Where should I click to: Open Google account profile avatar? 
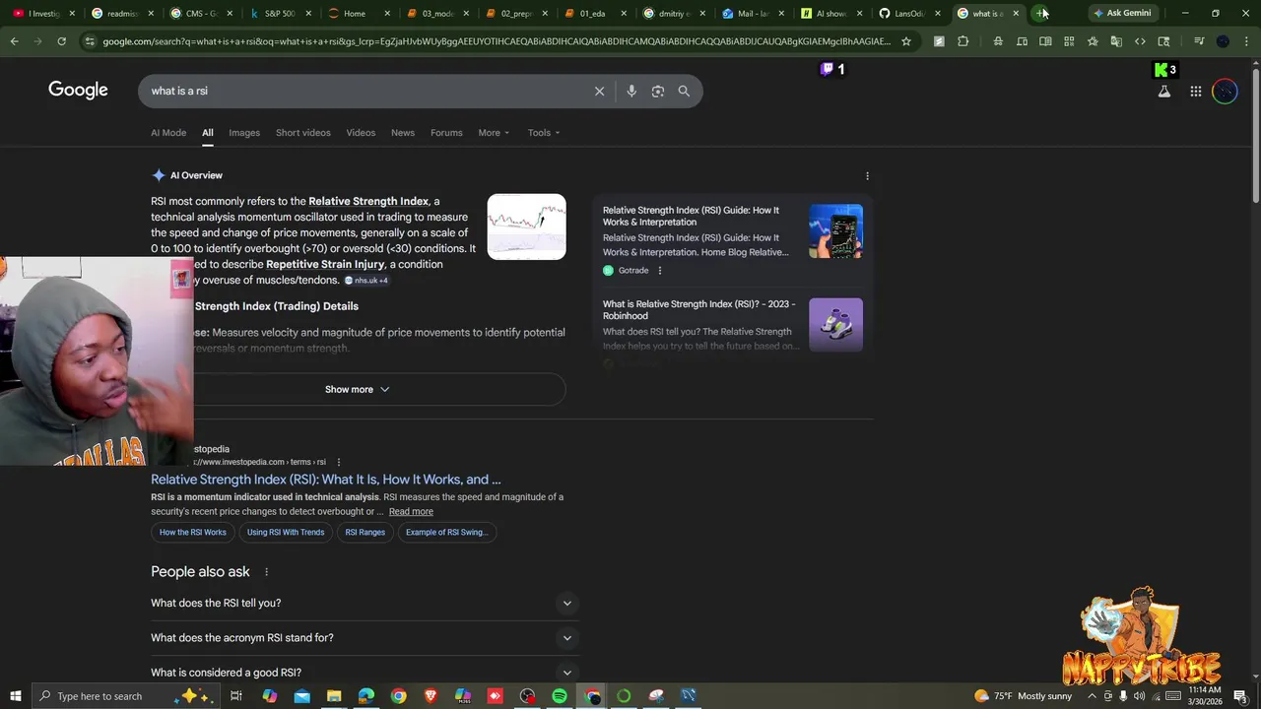pos(1225,92)
